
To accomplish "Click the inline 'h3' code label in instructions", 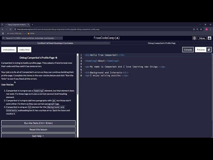I will (x=29, y=107).
